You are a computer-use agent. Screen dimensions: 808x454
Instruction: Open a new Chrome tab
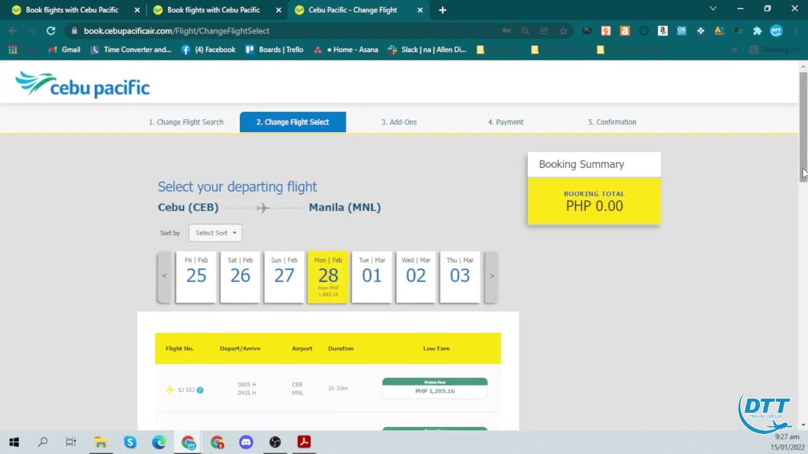pos(443,9)
